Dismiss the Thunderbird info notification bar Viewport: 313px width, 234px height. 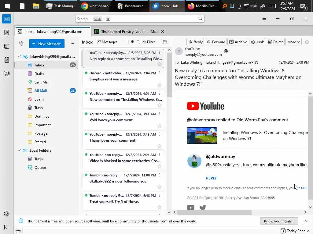[305, 221]
